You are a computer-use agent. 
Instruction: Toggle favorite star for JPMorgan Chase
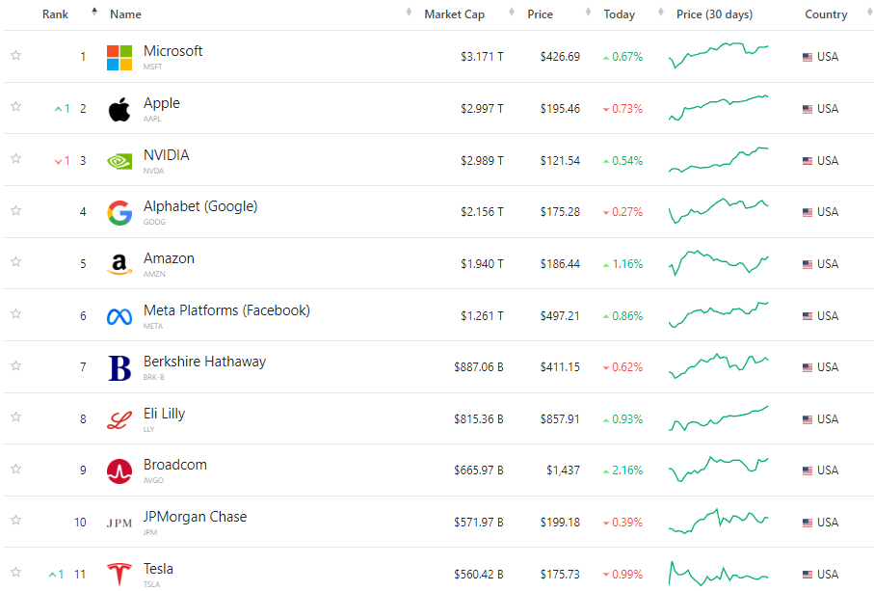[15, 521]
